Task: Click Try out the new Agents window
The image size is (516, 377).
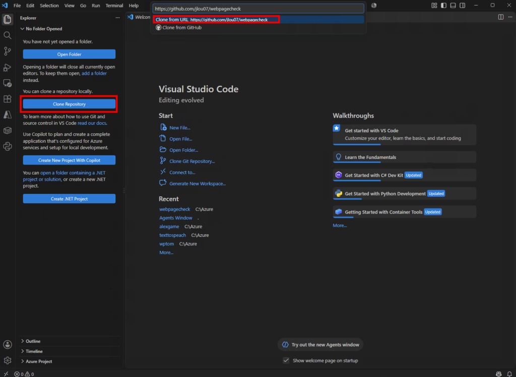Action: tap(320, 345)
